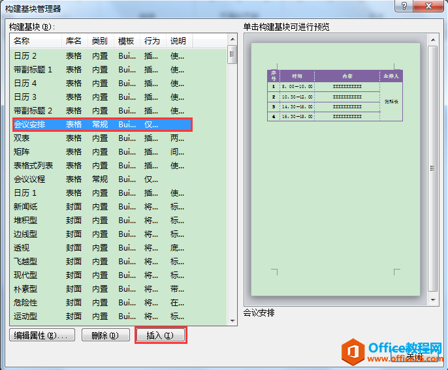Select the 日历 3 row
448x370 pixels.
tap(103, 97)
